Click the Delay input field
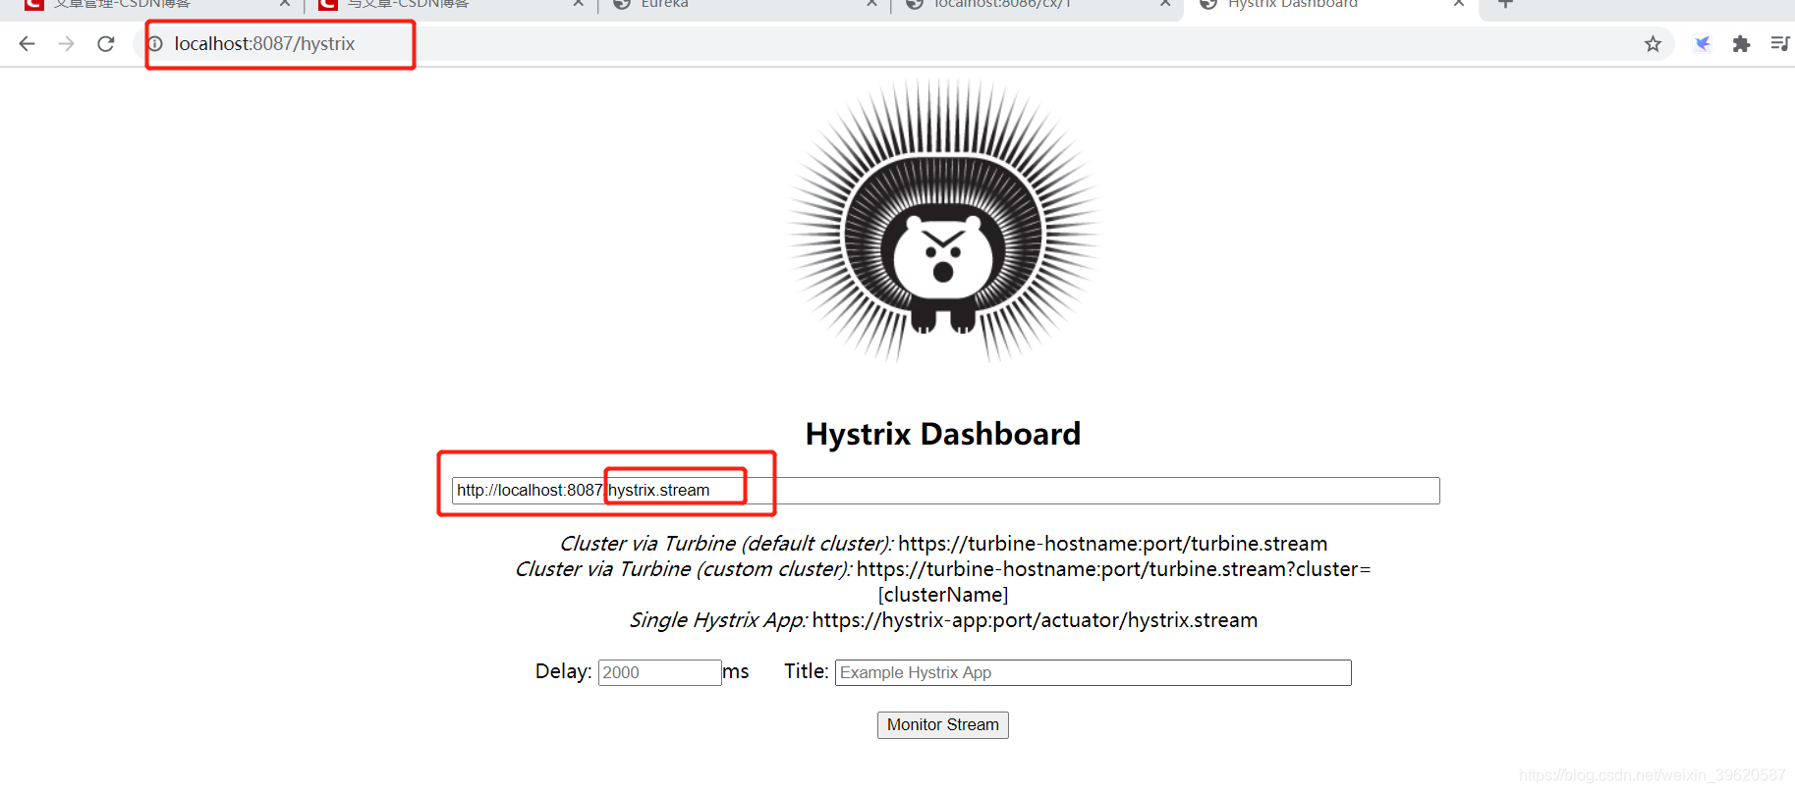This screenshot has height=793, width=1795. click(x=659, y=672)
